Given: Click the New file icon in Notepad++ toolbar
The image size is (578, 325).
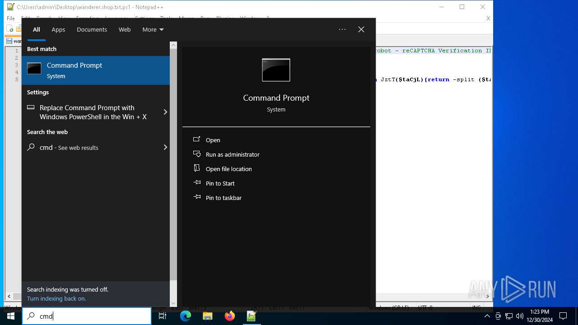Looking at the screenshot, I should [10, 29].
